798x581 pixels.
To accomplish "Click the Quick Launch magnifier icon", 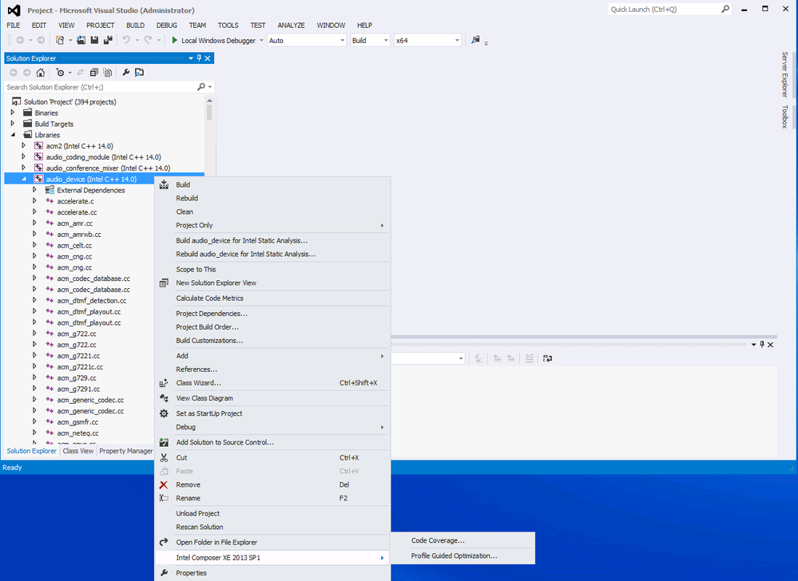I will coord(725,9).
